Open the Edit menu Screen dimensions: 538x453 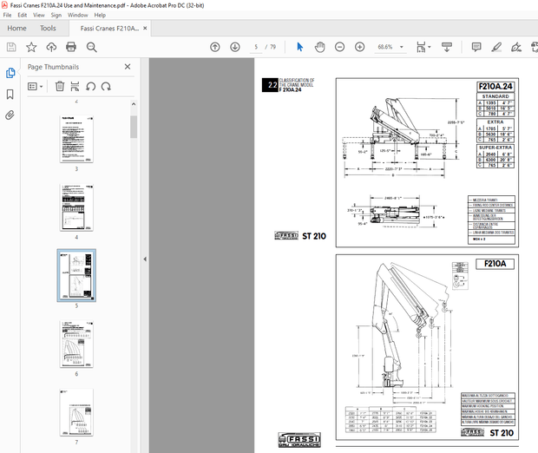[23, 15]
